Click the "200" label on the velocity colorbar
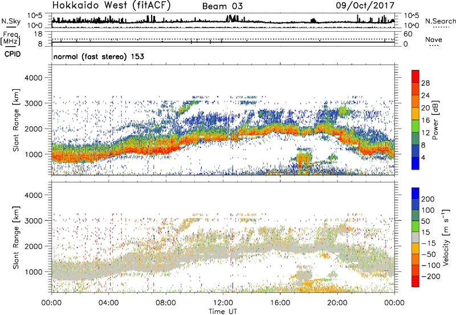 tap(428, 199)
